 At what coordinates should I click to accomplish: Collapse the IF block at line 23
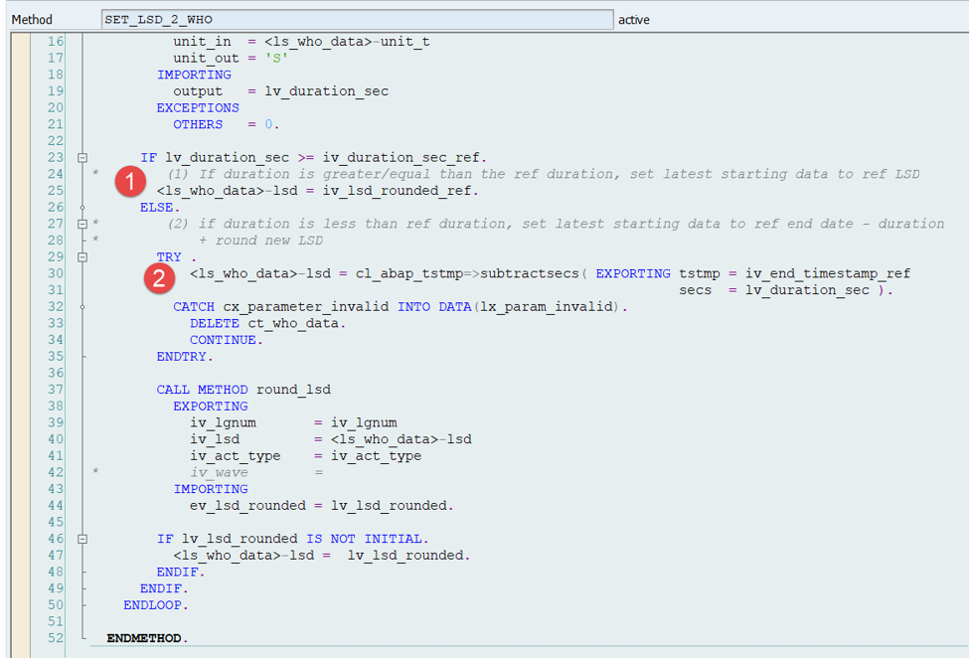tap(82, 158)
